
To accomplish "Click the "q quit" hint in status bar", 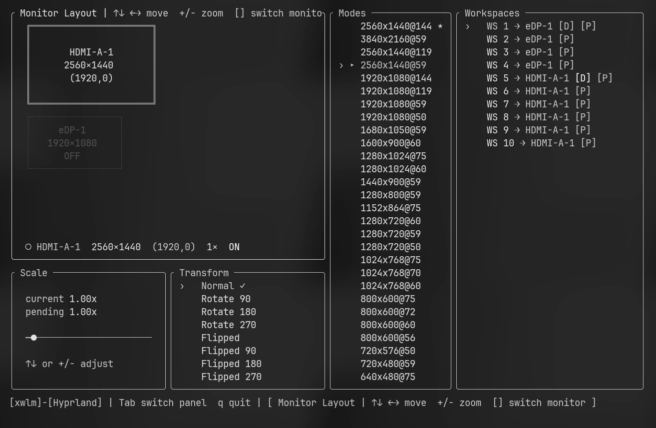I will point(234,403).
